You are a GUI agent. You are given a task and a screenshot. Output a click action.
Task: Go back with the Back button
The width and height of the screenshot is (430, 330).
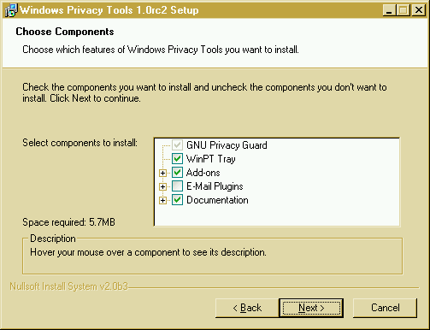[x=247, y=308]
